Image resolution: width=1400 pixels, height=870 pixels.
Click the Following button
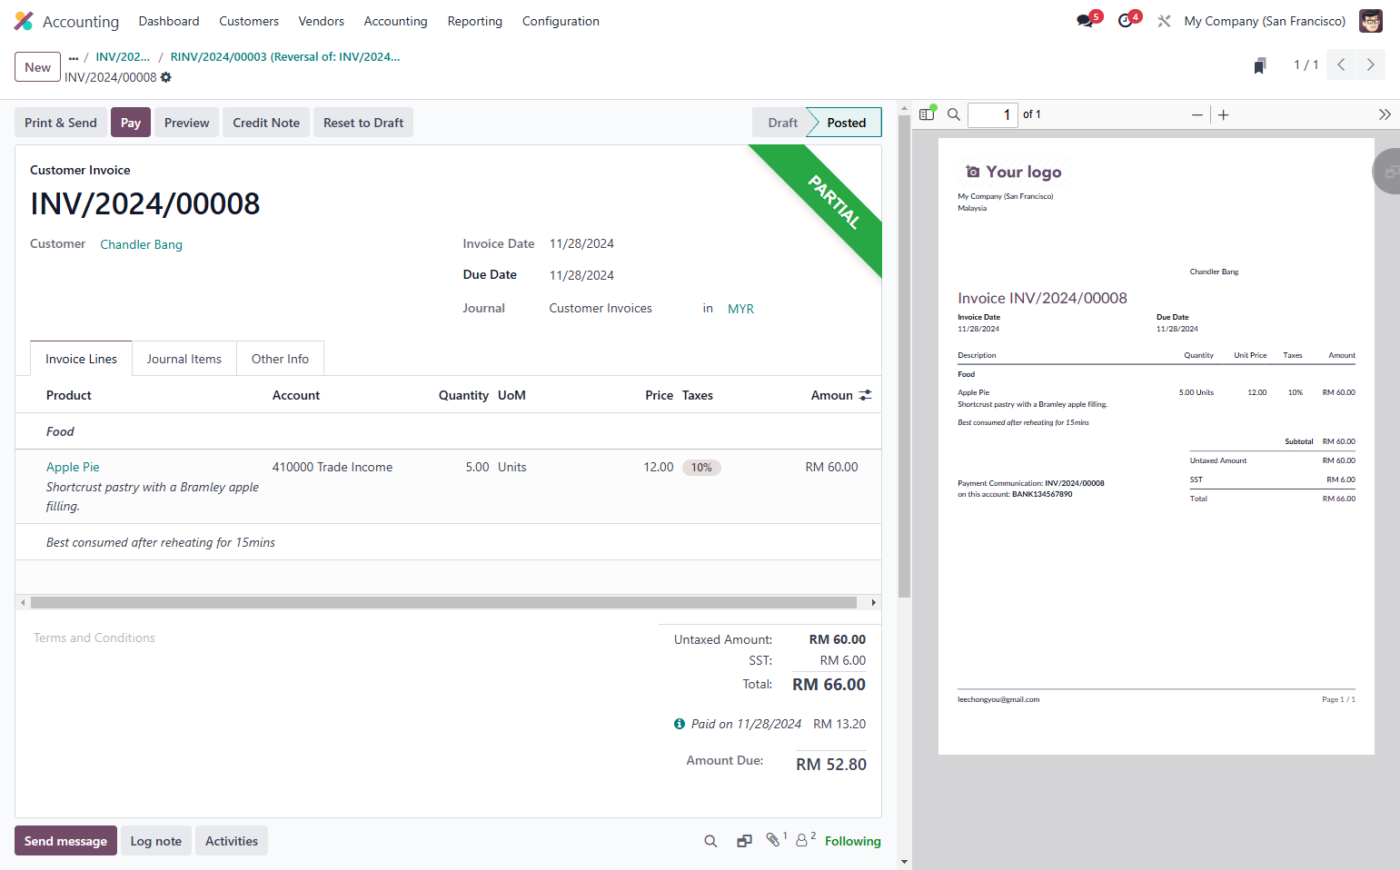853,841
